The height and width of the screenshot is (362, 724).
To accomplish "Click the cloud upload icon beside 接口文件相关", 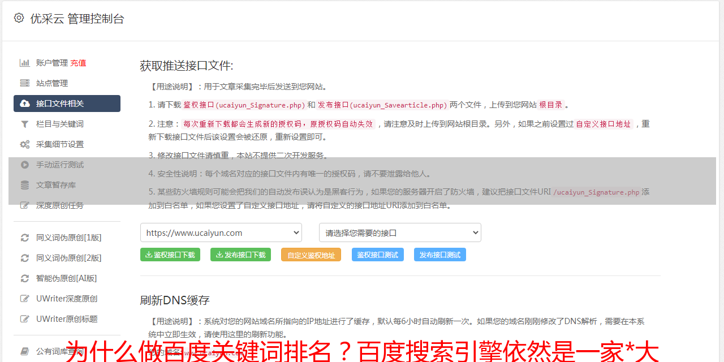I will pos(25,104).
